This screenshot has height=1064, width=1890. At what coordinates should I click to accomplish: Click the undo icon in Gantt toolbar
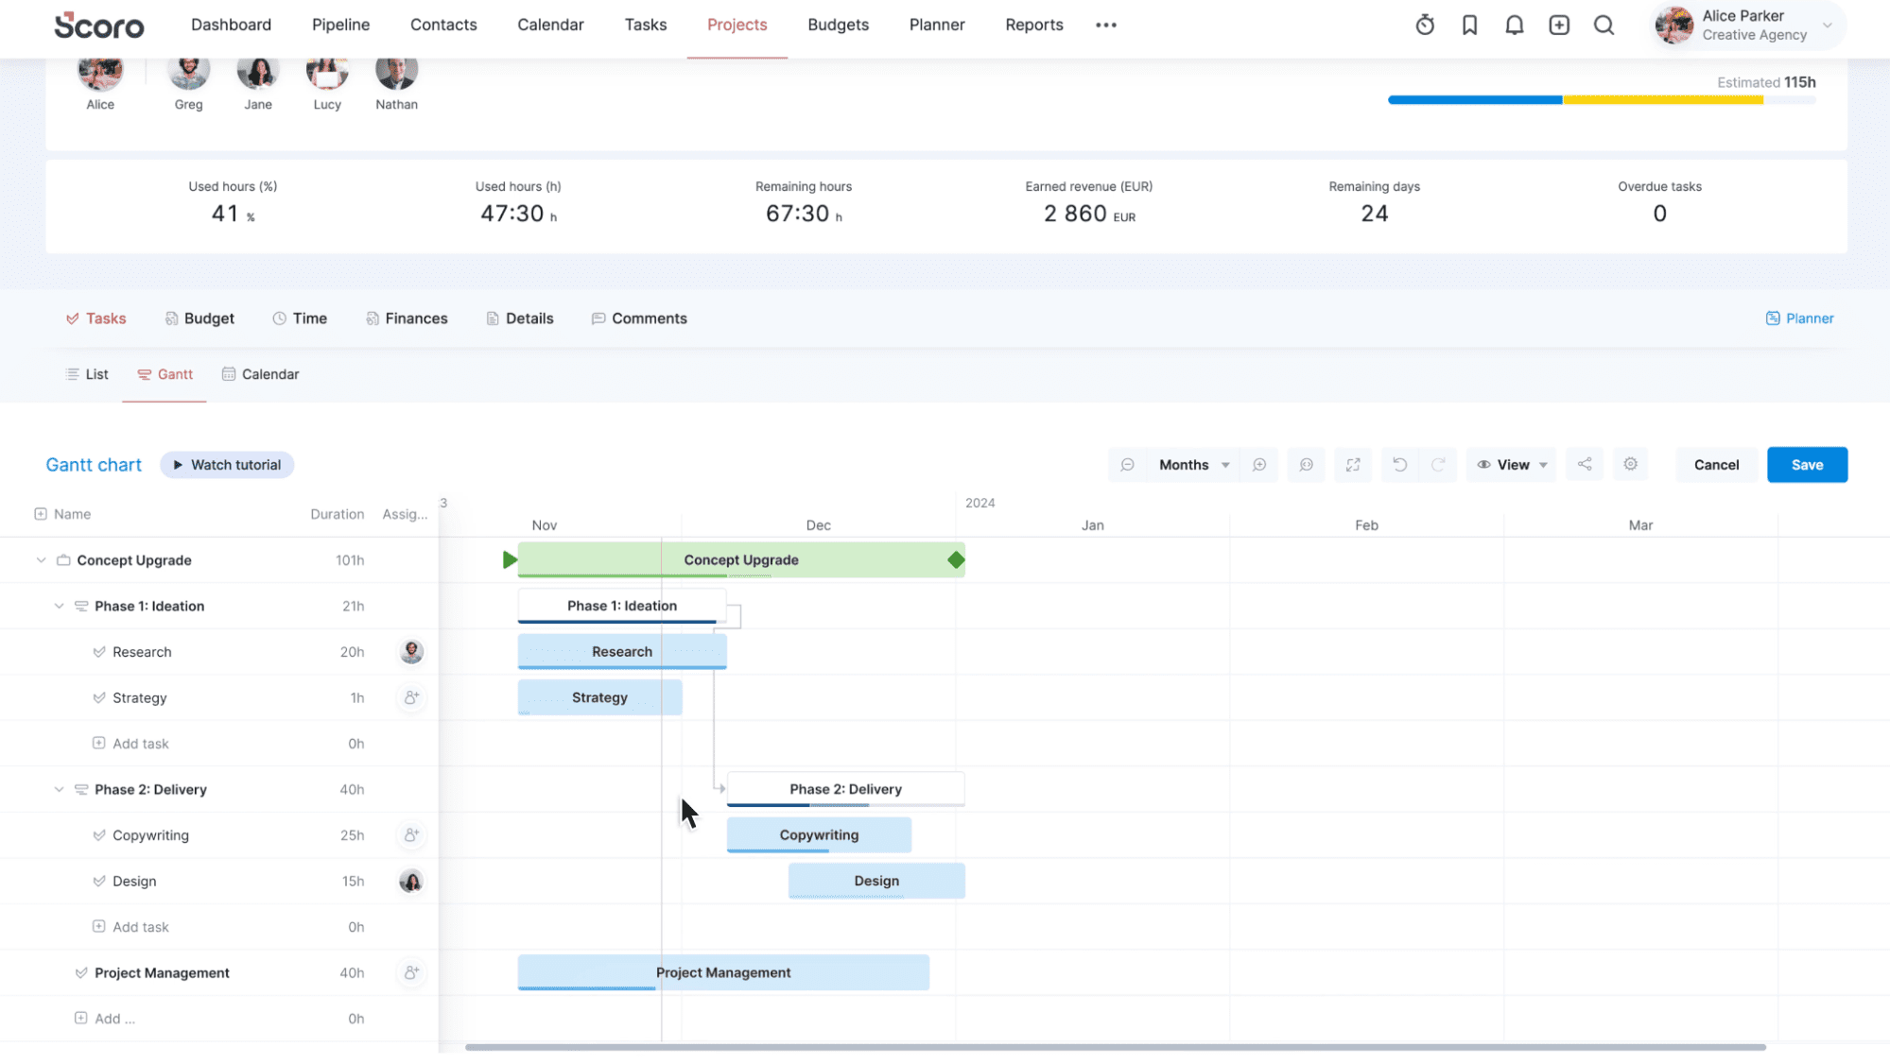coord(1398,463)
